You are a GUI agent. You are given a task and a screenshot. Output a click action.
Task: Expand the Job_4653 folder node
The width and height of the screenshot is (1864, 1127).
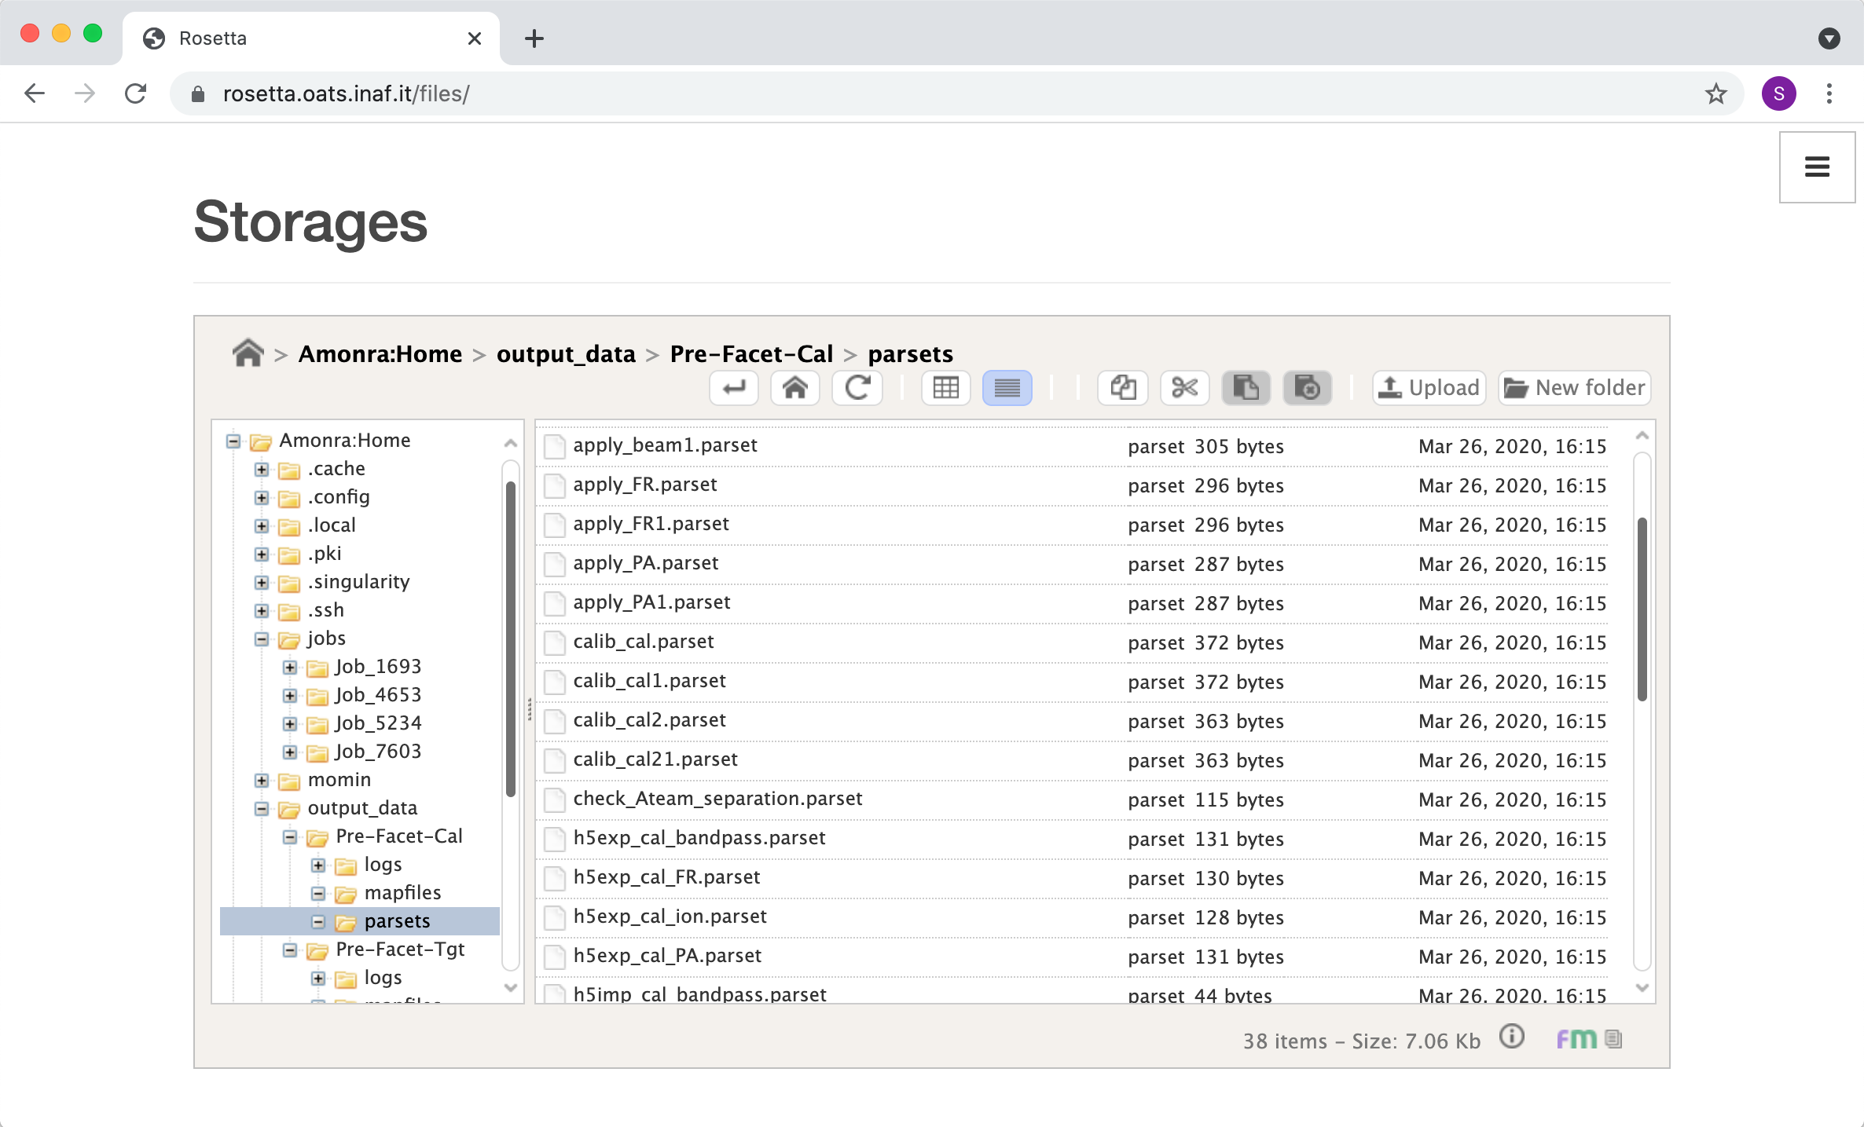(290, 696)
